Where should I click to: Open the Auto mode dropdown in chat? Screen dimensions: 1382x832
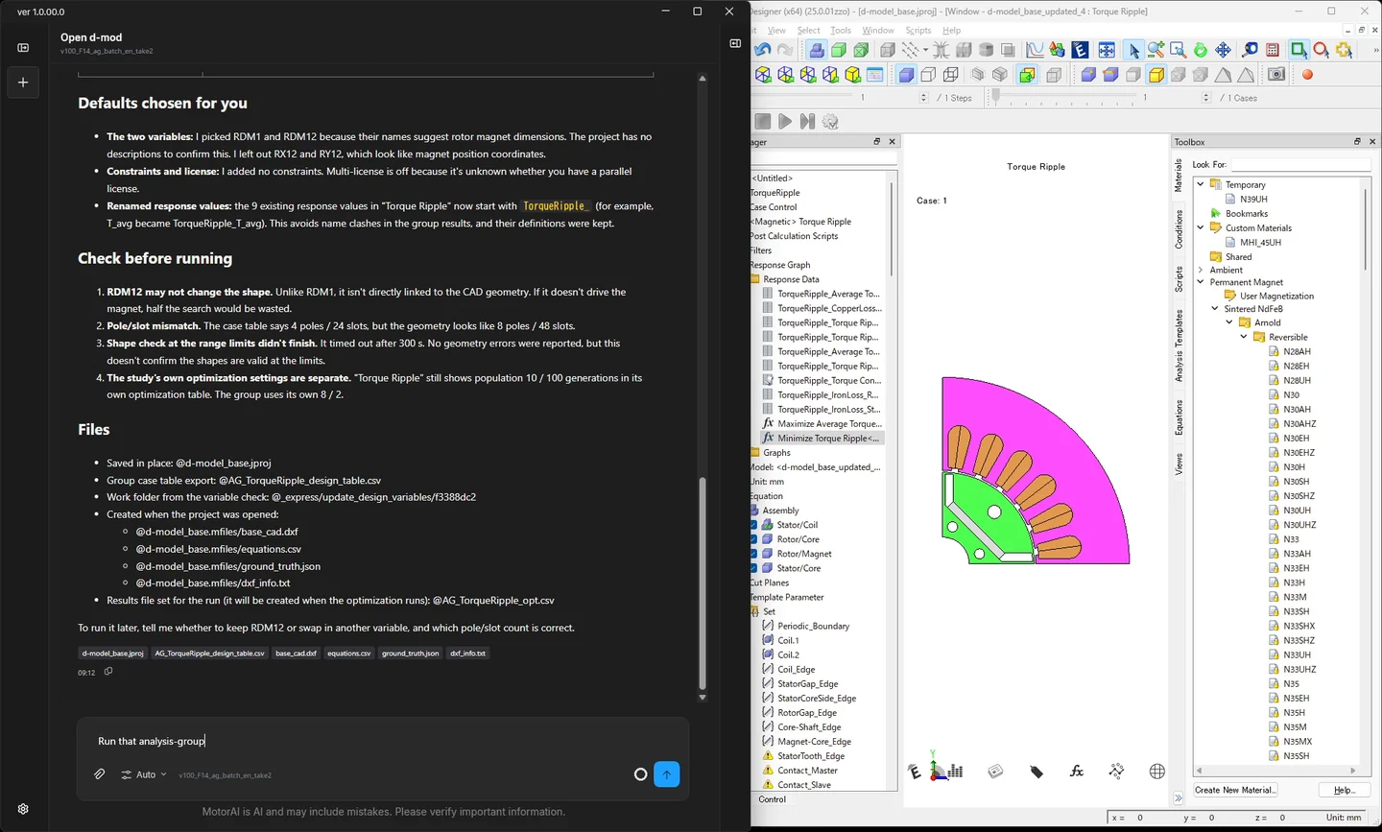[144, 774]
